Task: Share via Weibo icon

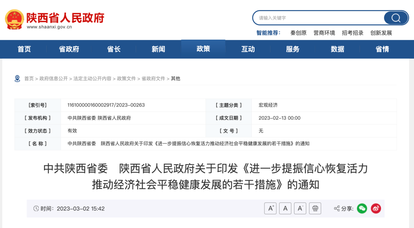Action: [376, 209]
